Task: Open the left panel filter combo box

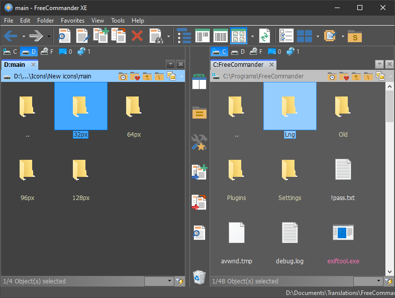Action: coord(159,281)
